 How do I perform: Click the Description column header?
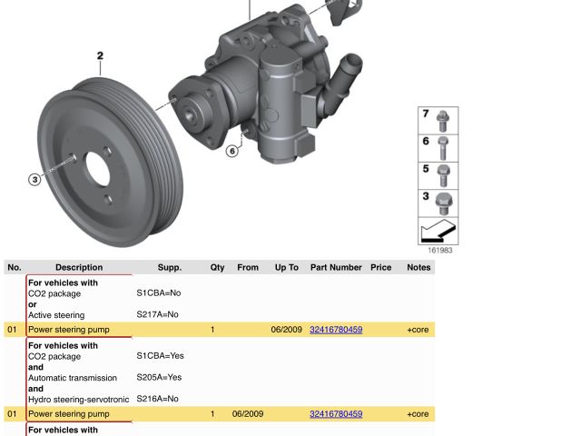pyautogui.click(x=79, y=268)
